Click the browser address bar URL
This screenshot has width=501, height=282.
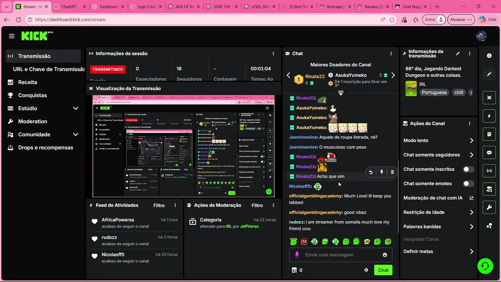click(70, 20)
